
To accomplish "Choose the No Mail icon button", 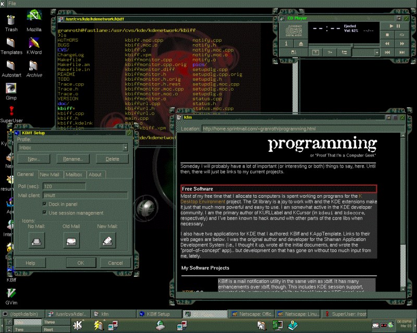I will click(x=36, y=240).
